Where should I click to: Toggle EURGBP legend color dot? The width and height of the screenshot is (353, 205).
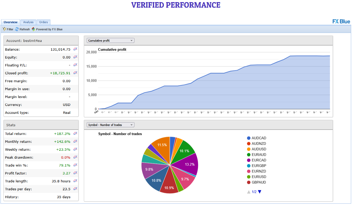249,166
